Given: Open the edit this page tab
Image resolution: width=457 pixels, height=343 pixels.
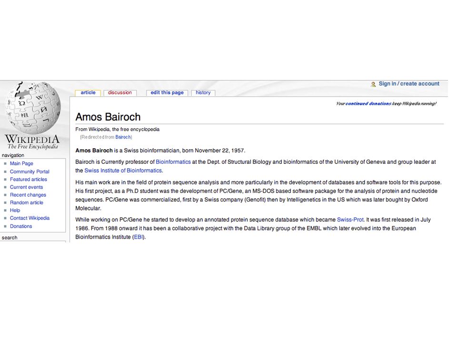Looking at the screenshot, I should [x=167, y=93].
